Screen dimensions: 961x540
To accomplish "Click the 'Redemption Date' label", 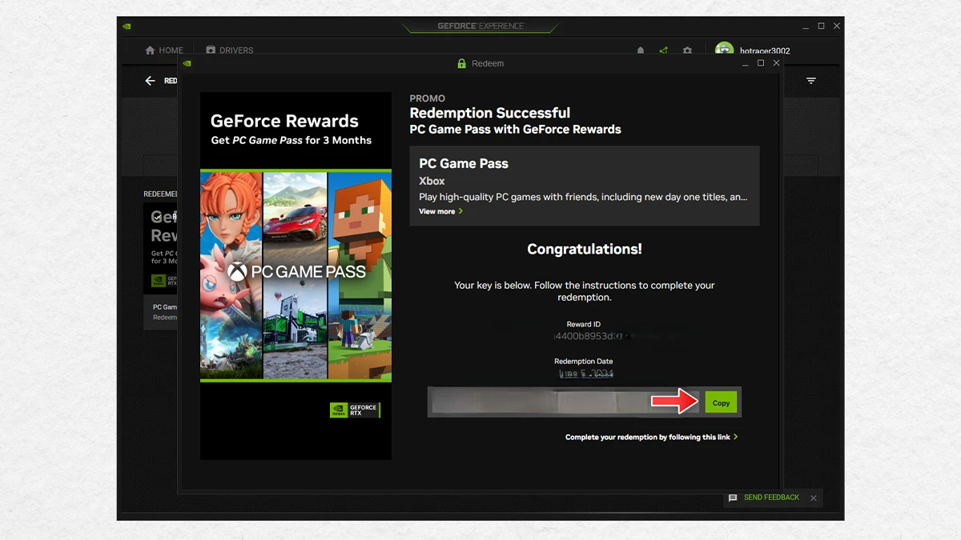I will (584, 362).
